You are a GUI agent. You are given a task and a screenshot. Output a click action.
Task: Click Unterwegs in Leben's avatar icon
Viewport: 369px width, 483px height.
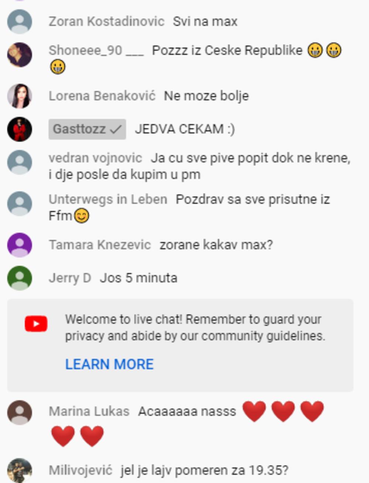coord(20,203)
